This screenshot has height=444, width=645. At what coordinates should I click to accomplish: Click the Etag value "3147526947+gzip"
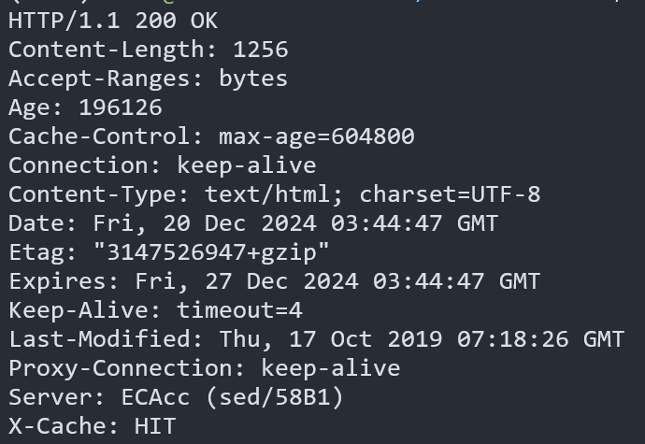point(211,252)
